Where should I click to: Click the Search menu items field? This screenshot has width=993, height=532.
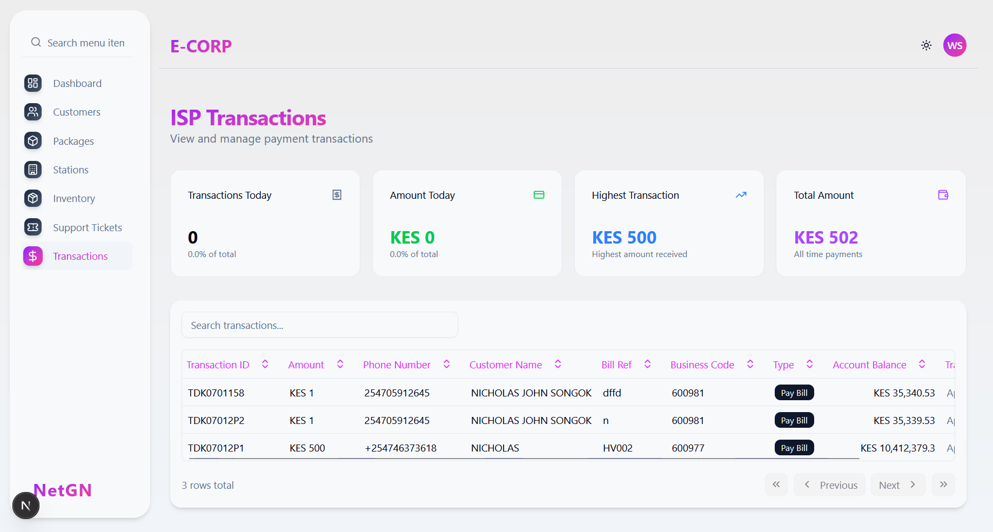86,43
